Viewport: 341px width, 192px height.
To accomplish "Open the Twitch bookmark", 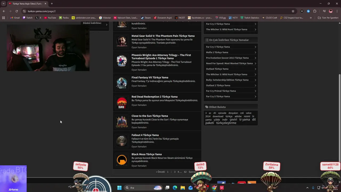I will click(x=27, y=18).
